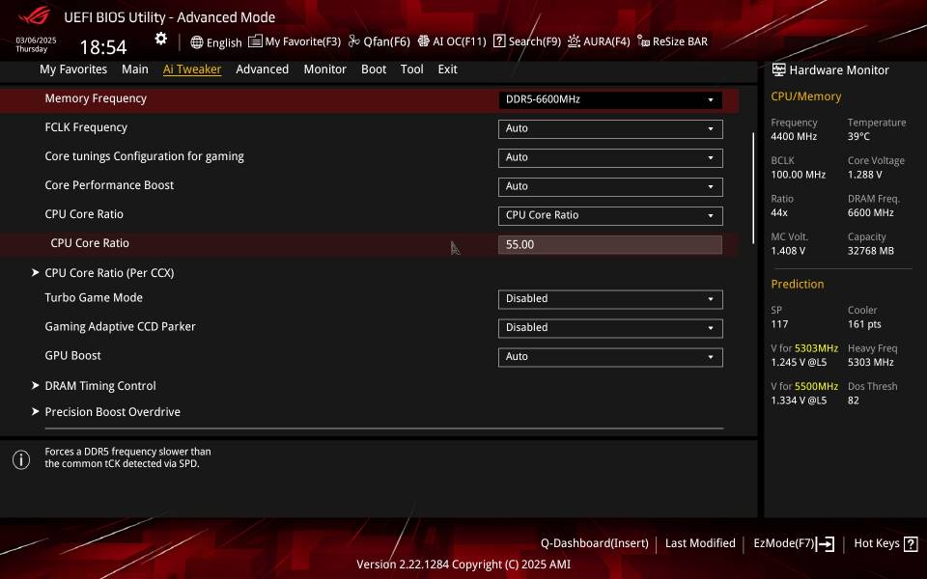Switch to Main tab
Viewport: 927px width, 579px height.
[135, 69]
